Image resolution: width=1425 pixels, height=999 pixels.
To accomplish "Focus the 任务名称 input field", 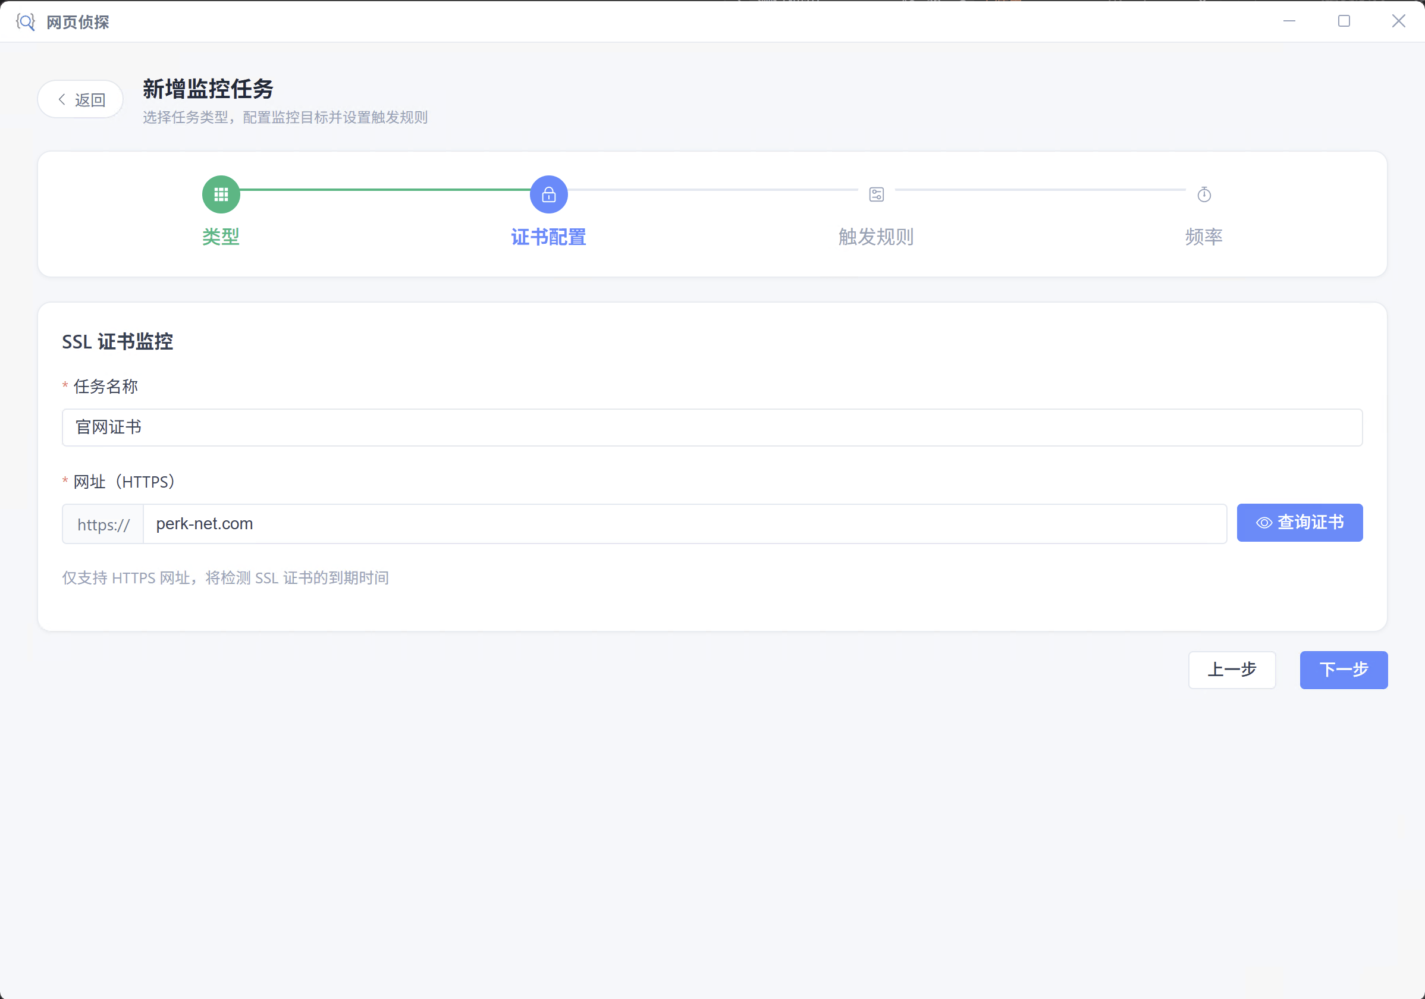I will tap(712, 428).
